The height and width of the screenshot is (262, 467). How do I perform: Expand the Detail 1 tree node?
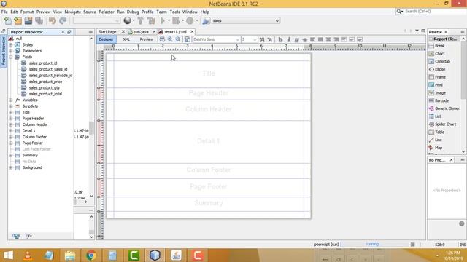(x=11, y=131)
